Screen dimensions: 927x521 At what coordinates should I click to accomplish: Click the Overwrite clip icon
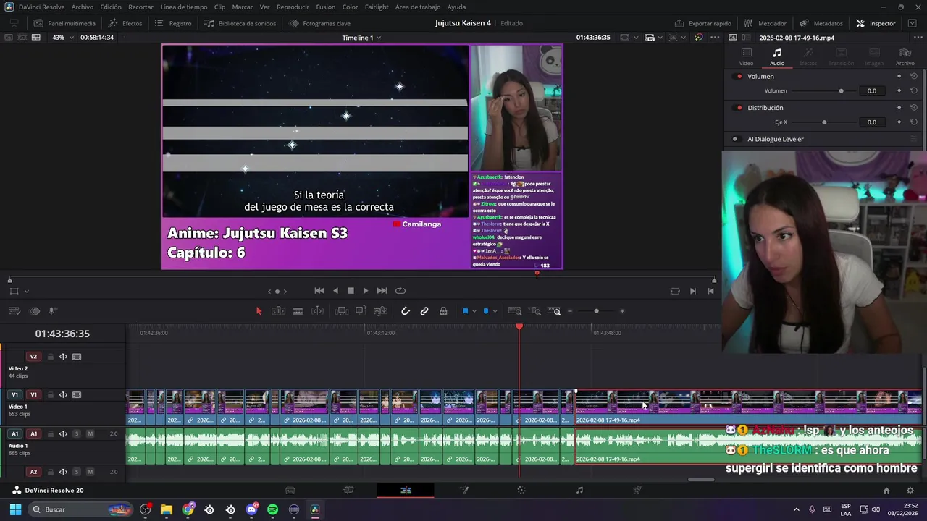click(x=361, y=311)
